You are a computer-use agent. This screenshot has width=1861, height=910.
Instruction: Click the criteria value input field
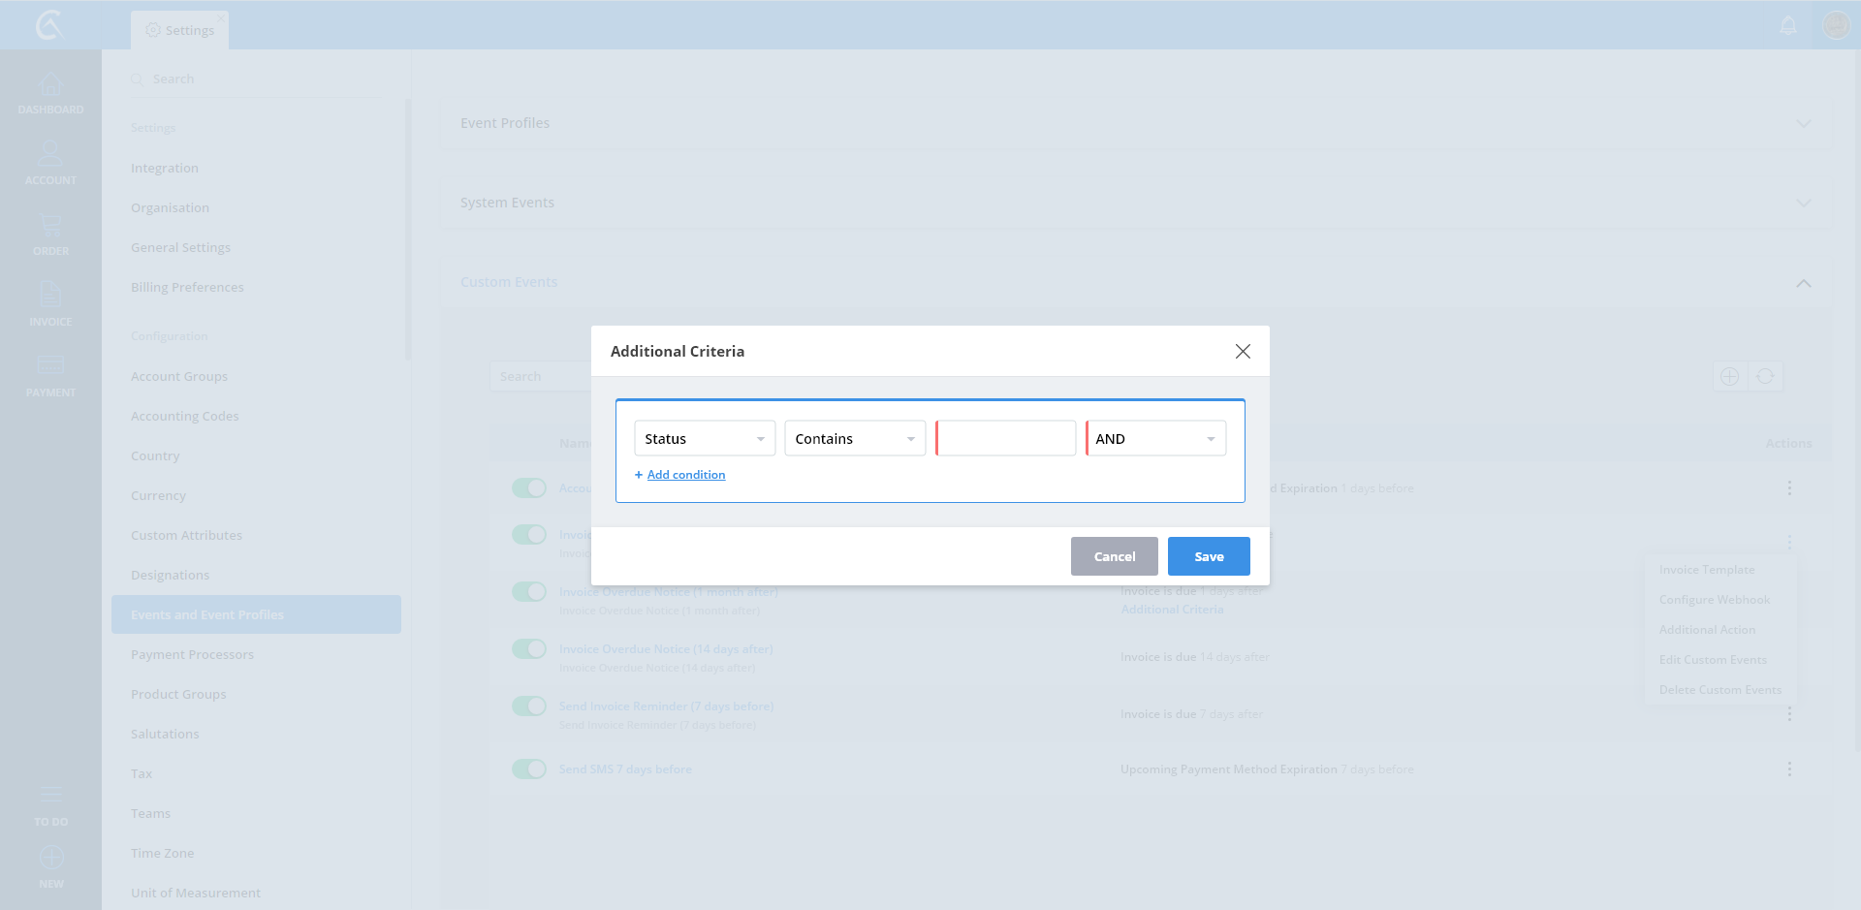(x=1006, y=439)
